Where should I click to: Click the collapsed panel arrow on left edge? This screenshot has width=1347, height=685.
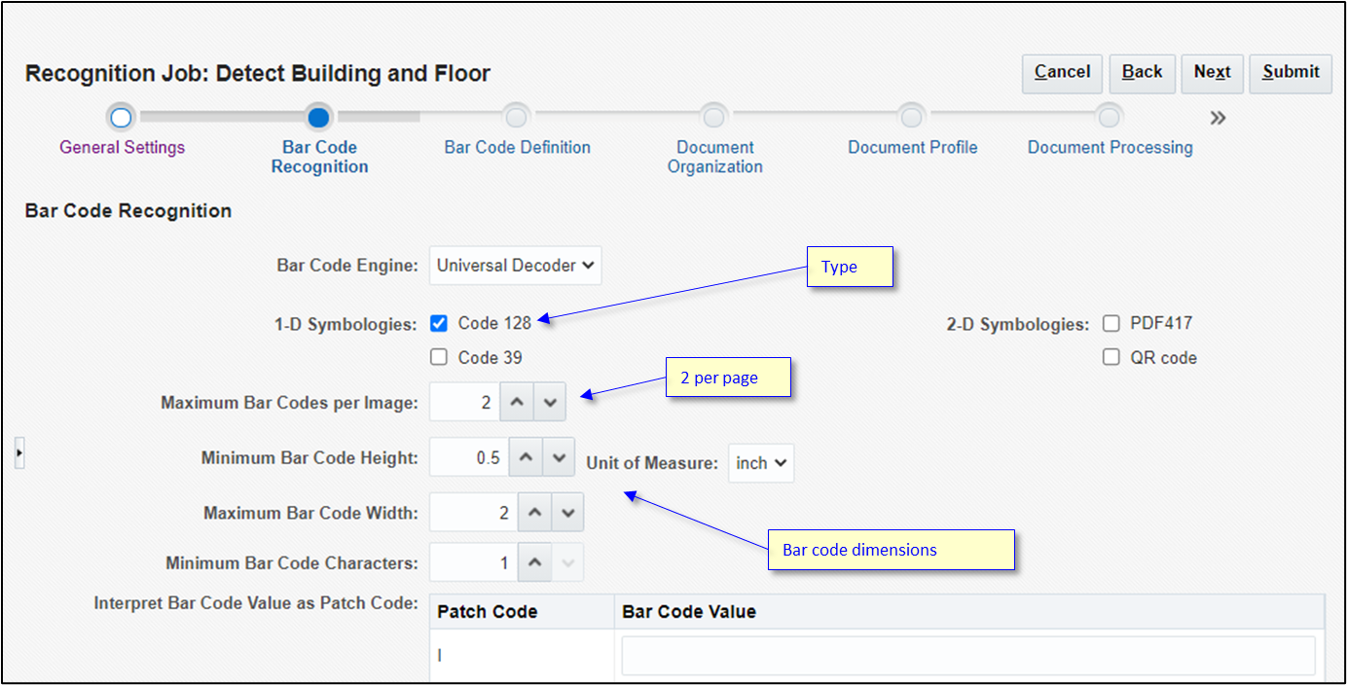18,452
